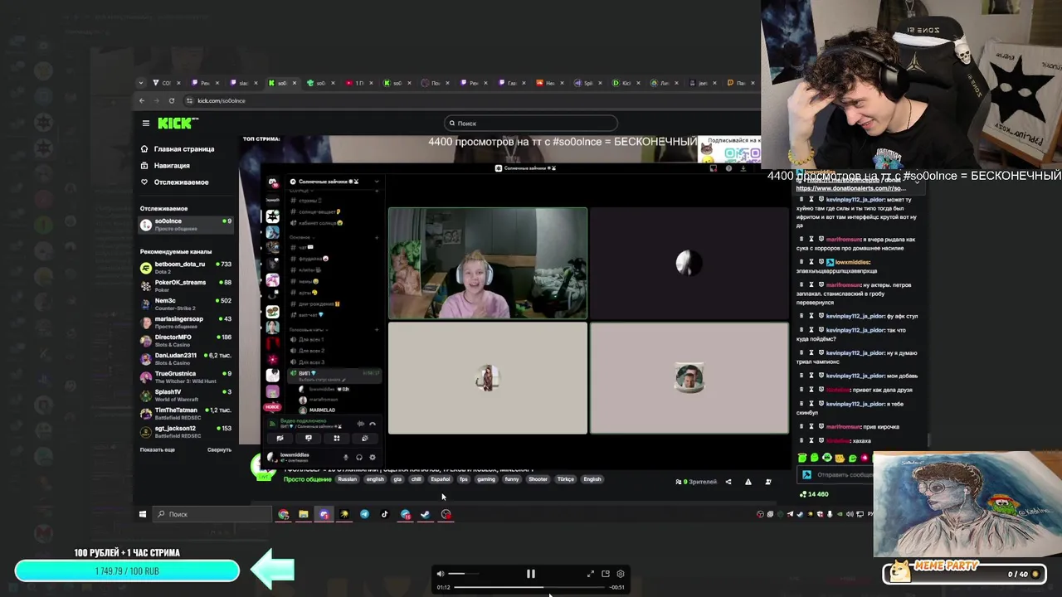Viewport: 1062px width, 597px height.
Task: Click the "Russian" stream tag
Action: pos(348,479)
